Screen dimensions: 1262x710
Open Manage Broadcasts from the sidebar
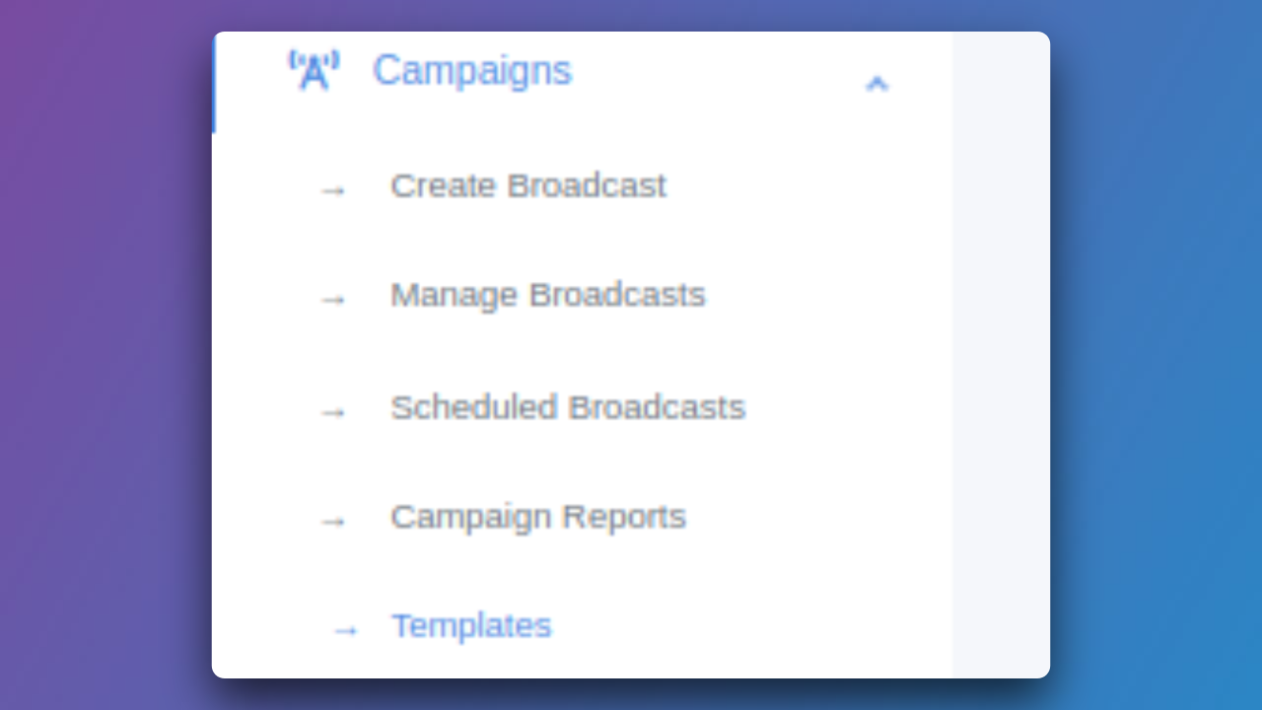[x=548, y=296]
